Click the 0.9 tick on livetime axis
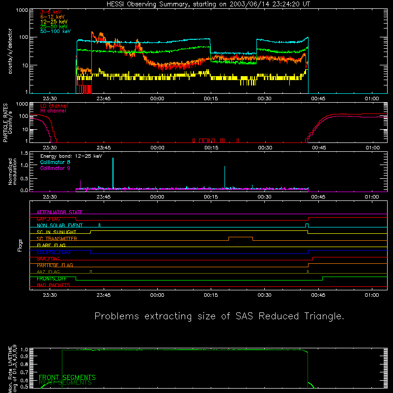Image resolution: width=393 pixels, height=393 pixels. 25,356
